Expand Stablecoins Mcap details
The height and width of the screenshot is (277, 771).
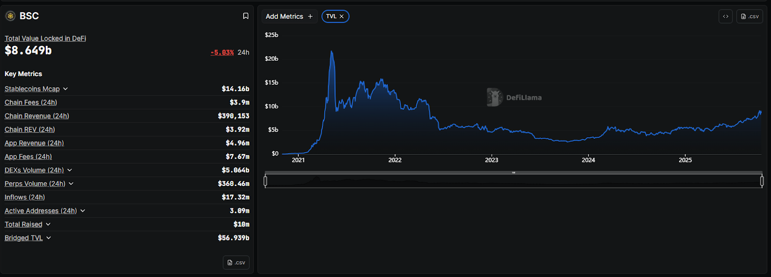[66, 89]
